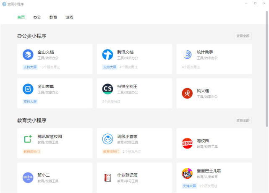Click 支持大屏 tag on 腾讯文档 card
Viewport: 269px width, 193px height.
110,67
